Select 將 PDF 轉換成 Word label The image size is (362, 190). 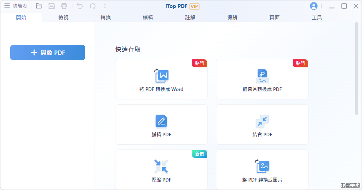pyautogui.click(x=161, y=89)
